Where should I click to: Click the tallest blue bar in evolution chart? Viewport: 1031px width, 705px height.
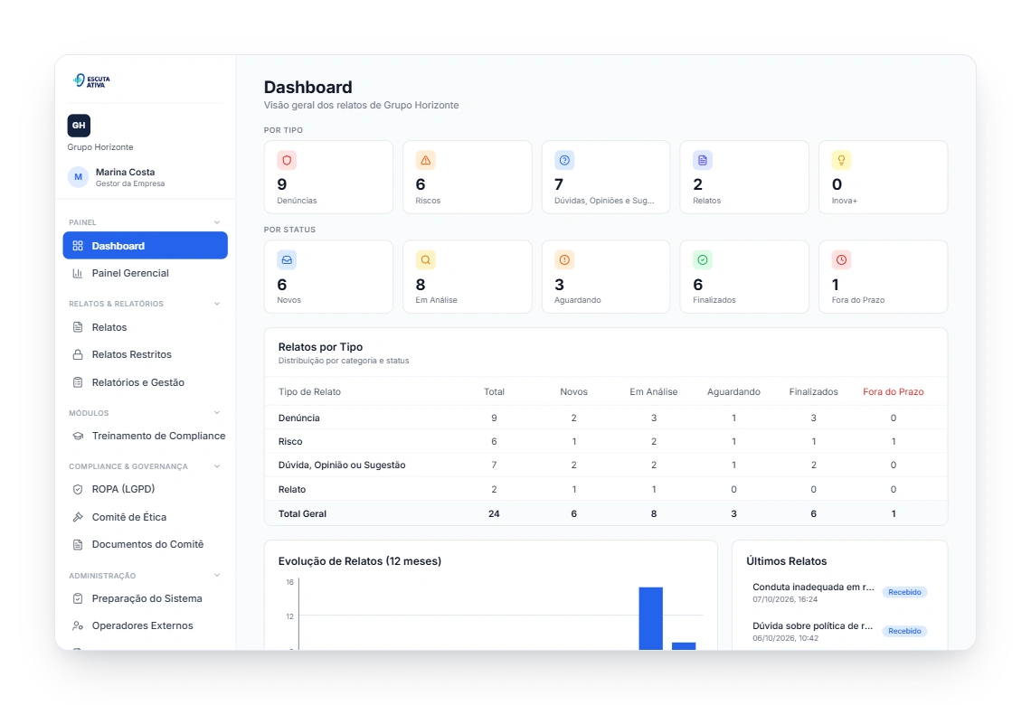[651, 619]
